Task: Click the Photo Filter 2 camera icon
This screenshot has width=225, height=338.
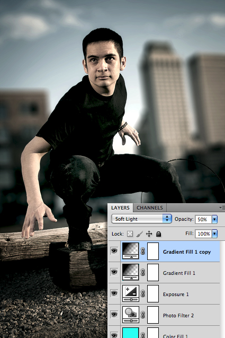Action: (x=131, y=315)
